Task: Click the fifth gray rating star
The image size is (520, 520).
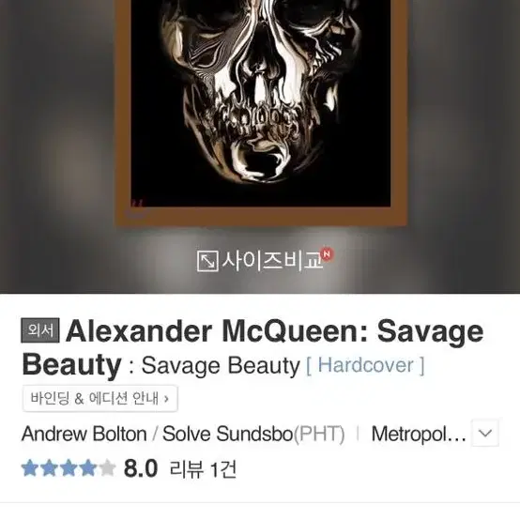Action: 107,468
